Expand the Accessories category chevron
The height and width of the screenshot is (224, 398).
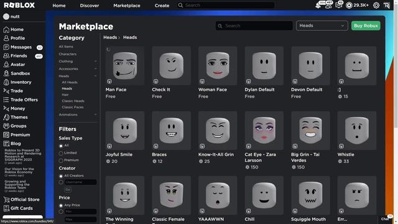coord(95,69)
